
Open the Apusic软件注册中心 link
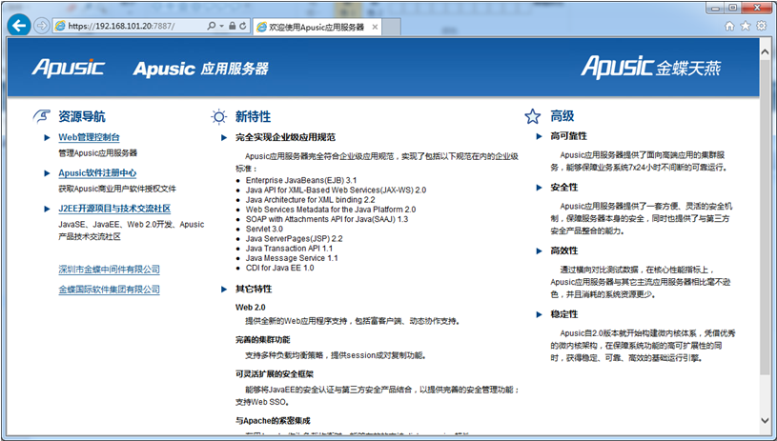tap(97, 172)
